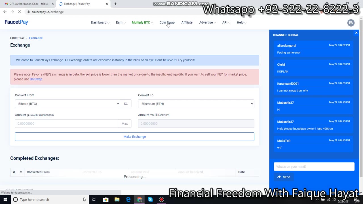Send the chat message
The image size is (363, 204).
pyautogui.click(x=284, y=177)
